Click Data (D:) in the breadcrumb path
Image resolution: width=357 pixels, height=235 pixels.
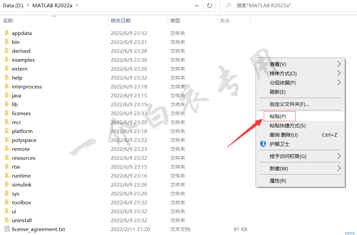(13, 6)
